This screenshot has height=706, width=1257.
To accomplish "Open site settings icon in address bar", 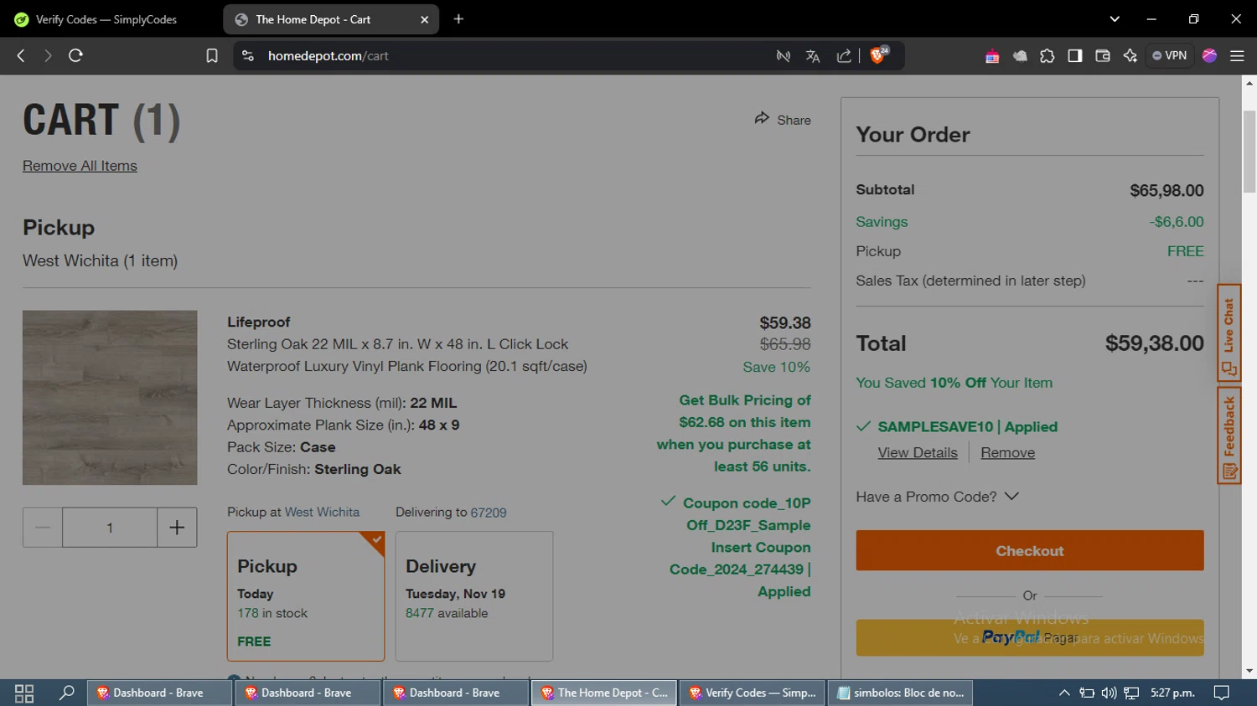I will pyautogui.click(x=248, y=56).
